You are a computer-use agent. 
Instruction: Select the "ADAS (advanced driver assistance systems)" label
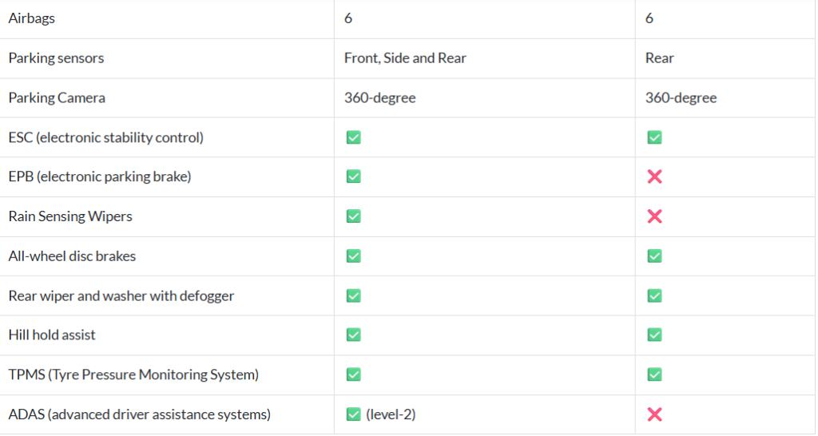click(x=140, y=414)
